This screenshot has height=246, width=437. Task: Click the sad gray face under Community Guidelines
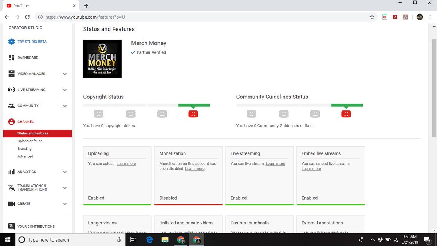pos(251,114)
